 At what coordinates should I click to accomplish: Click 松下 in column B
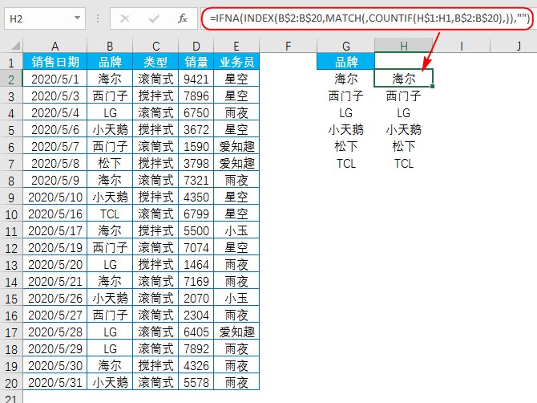pyautogui.click(x=110, y=163)
